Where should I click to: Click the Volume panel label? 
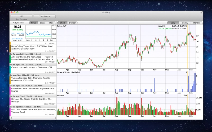tap(61, 96)
